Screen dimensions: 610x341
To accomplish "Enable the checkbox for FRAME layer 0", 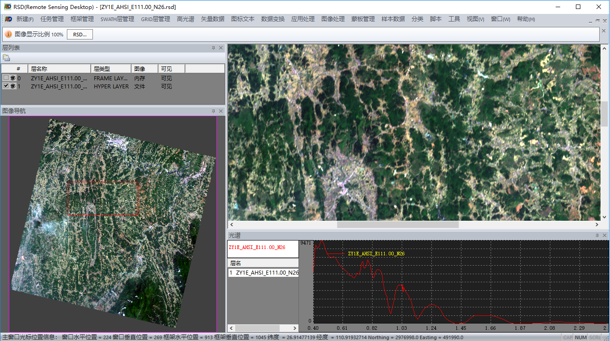I will (x=6, y=78).
